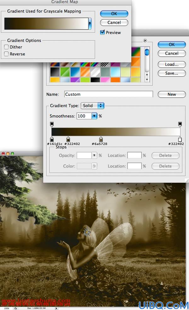This screenshot has height=310, width=189.
Task: Click Cancel in the Gradient Map dialog
Action: (x=114, y=22)
